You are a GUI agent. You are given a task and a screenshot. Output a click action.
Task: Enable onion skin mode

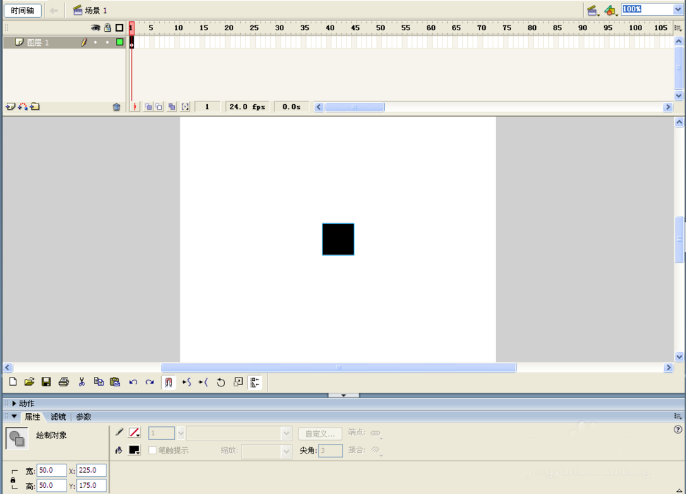(x=148, y=107)
